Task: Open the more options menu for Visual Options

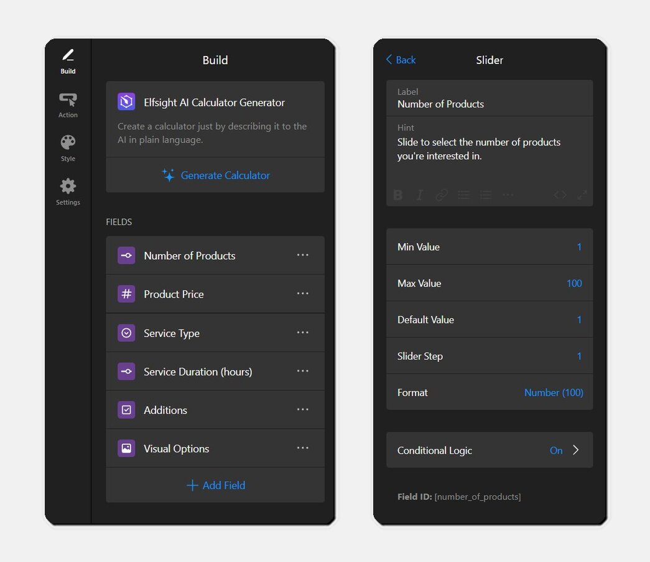Action: tap(303, 448)
